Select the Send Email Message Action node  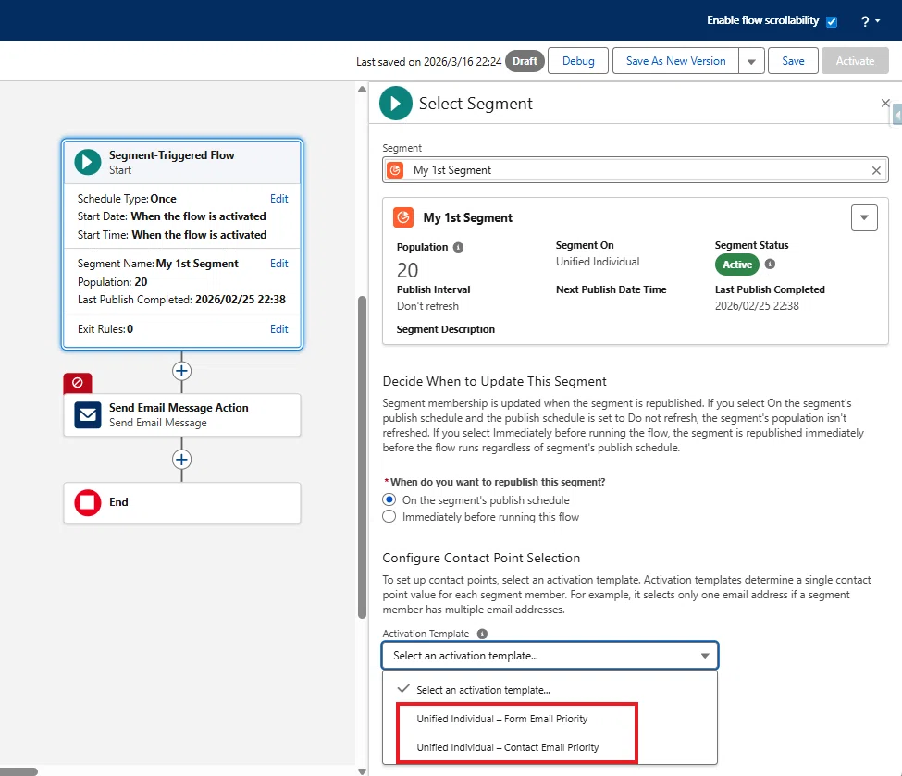[x=181, y=414]
